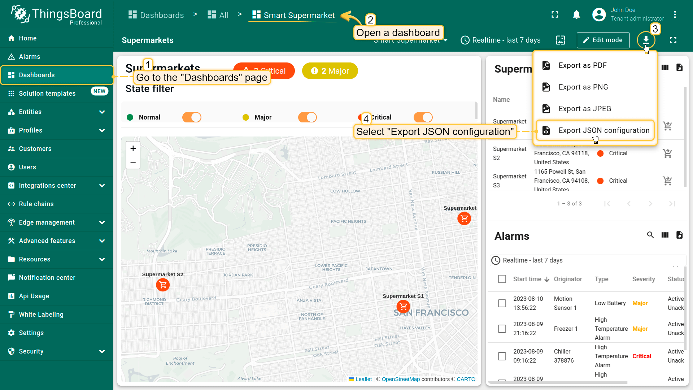Open the alarms search icon
Image resolution: width=693 pixels, height=390 pixels.
point(650,235)
